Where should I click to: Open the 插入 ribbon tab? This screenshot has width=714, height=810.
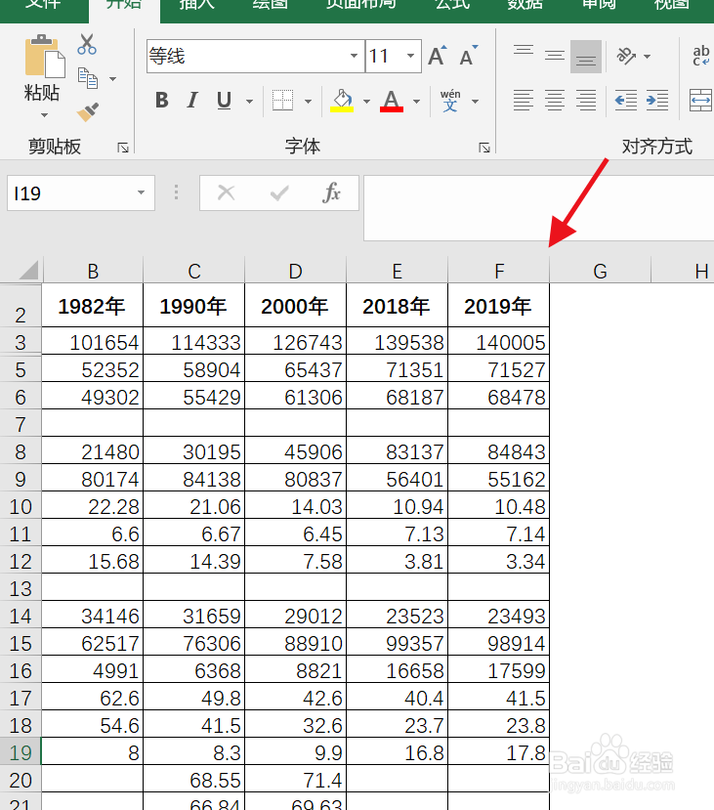(x=196, y=5)
